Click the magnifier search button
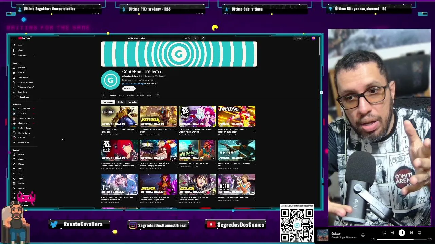 tap(195, 38)
